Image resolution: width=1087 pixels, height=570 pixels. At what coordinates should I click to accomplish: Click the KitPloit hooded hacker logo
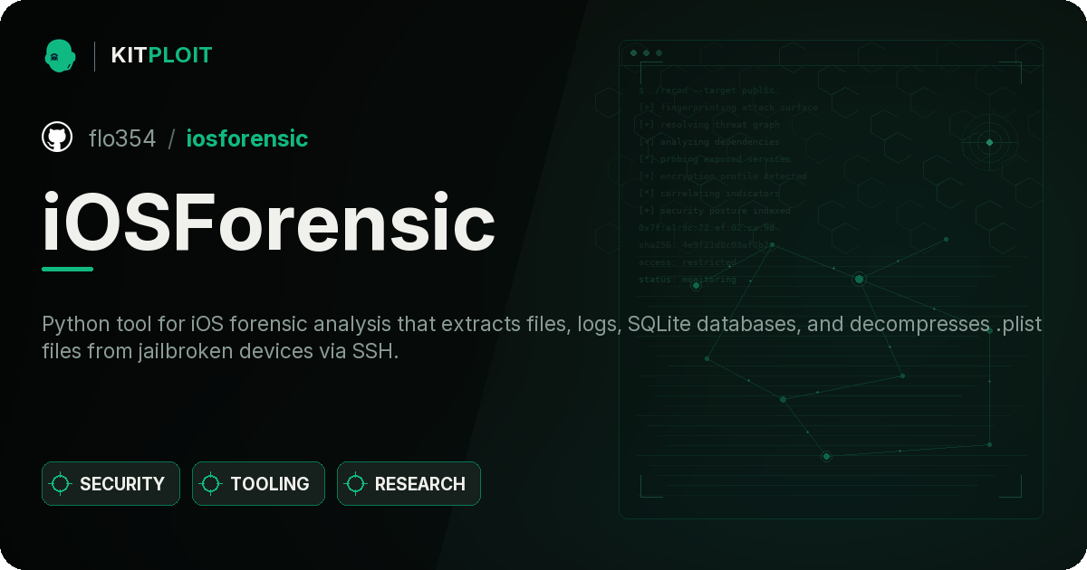(60, 55)
